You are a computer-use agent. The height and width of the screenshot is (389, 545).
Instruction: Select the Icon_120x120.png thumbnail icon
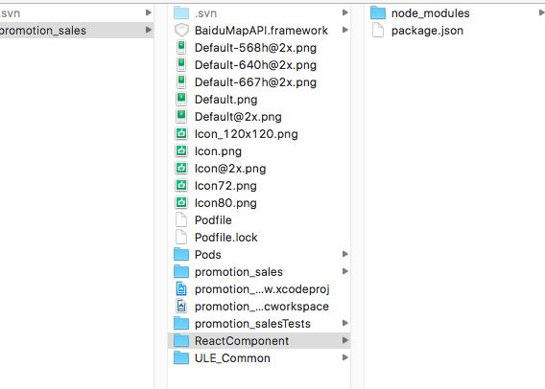click(181, 133)
